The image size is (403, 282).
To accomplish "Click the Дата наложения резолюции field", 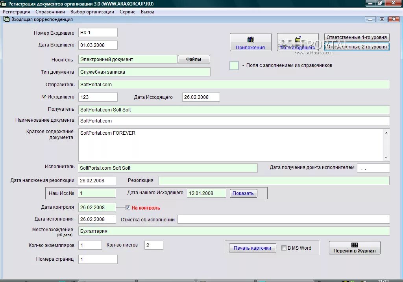I will tap(97, 180).
